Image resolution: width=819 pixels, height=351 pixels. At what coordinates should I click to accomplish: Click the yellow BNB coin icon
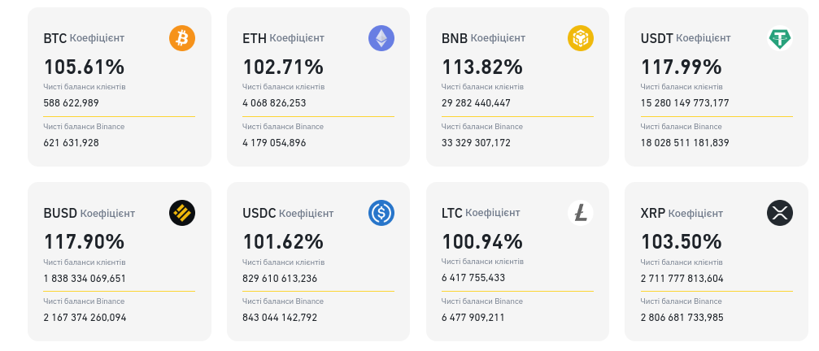pyautogui.click(x=581, y=38)
